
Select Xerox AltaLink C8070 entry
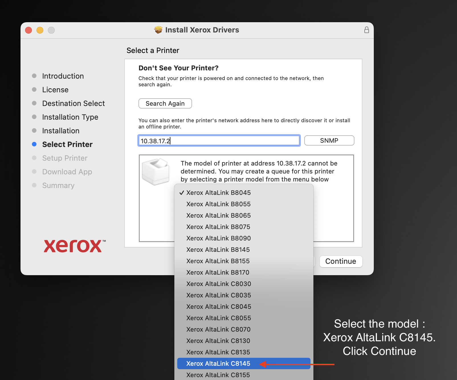pos(218,329)
